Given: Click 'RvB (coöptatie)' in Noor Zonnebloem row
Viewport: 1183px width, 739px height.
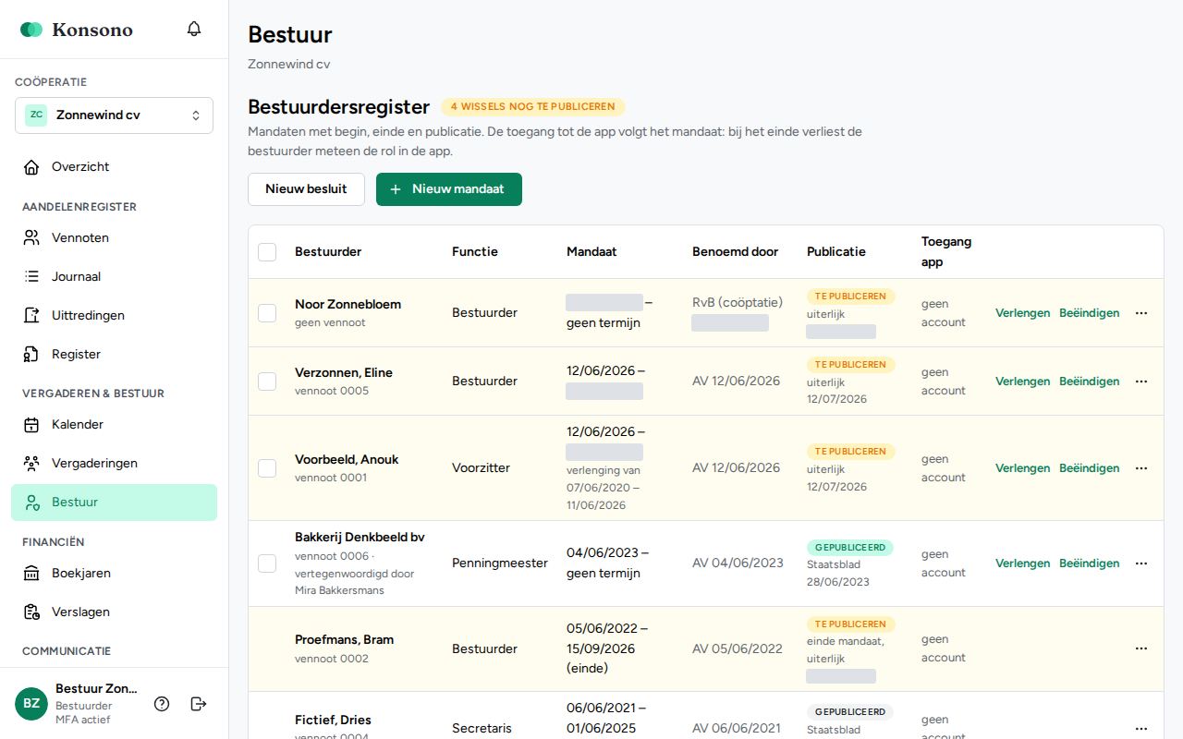Looking at the screenshot, I should [x=738, y=303].
